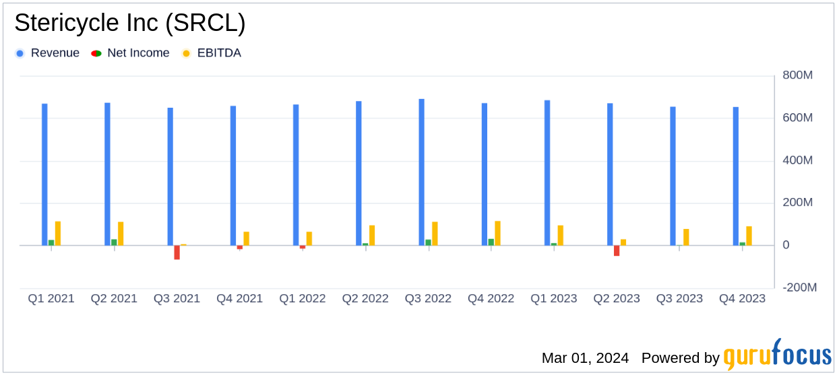837x375 pixels.
Task: Open the gurufocus logo link
Action: click(x=777, y=355)
